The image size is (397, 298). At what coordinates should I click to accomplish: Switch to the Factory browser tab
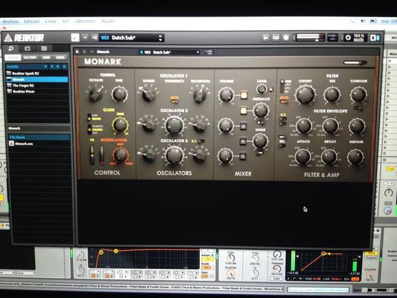click(30, 58)
